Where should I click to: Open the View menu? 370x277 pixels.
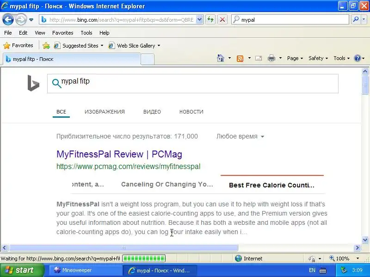[x=40, y=33]
